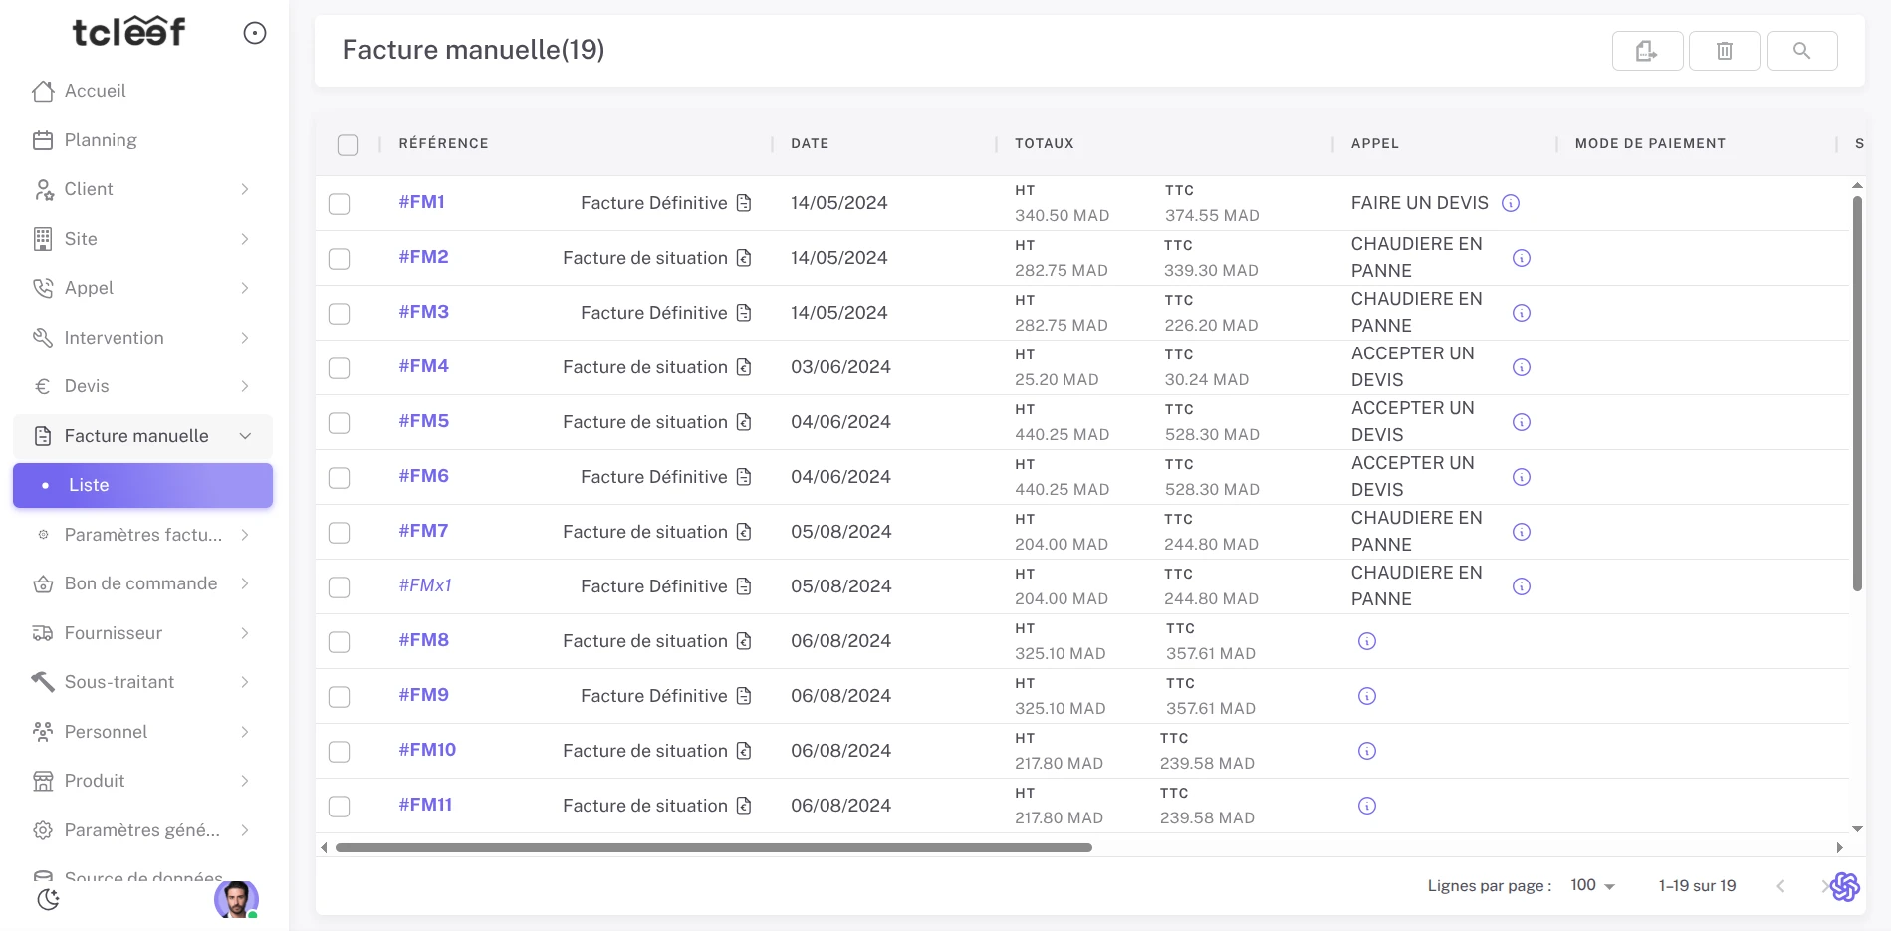Image resolution: width=1891 pixels, height=931 pixels.
Task: Go to Accueil in the sidebar
Action: 95,91
